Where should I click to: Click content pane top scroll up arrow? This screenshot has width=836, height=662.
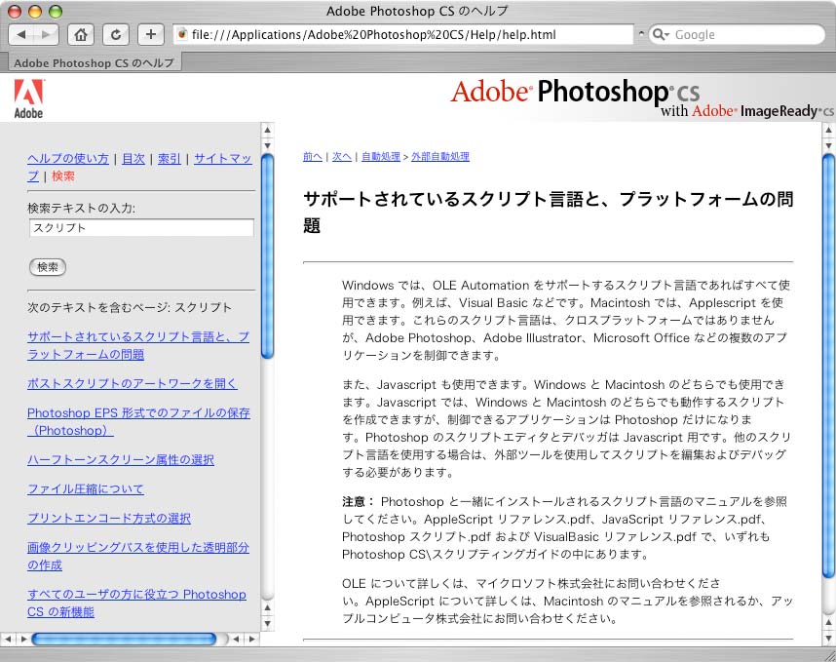pos(828,130)
